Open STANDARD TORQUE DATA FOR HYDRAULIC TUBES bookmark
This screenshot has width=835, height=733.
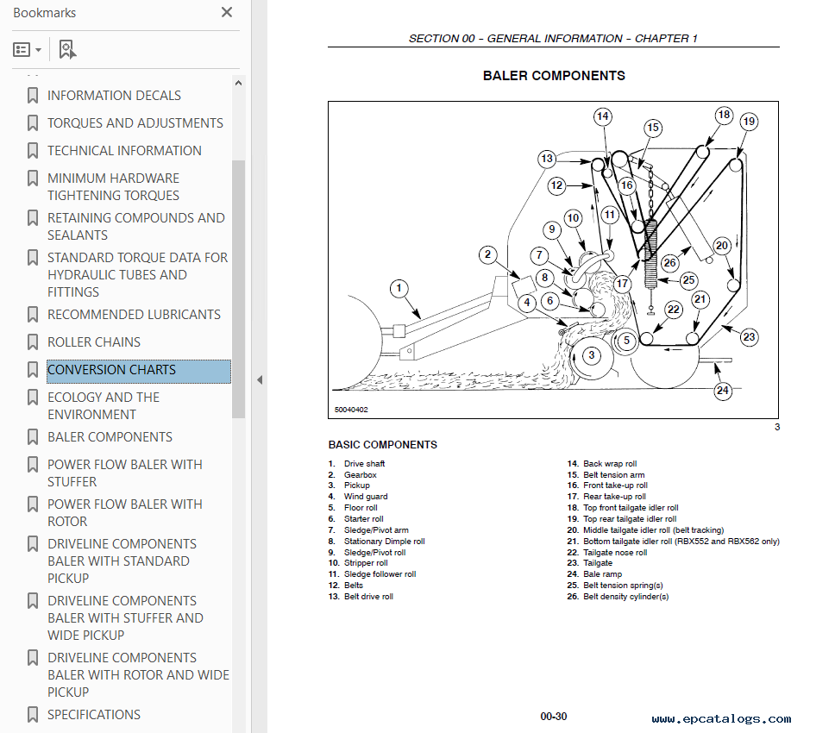click(x=137, y=275)
